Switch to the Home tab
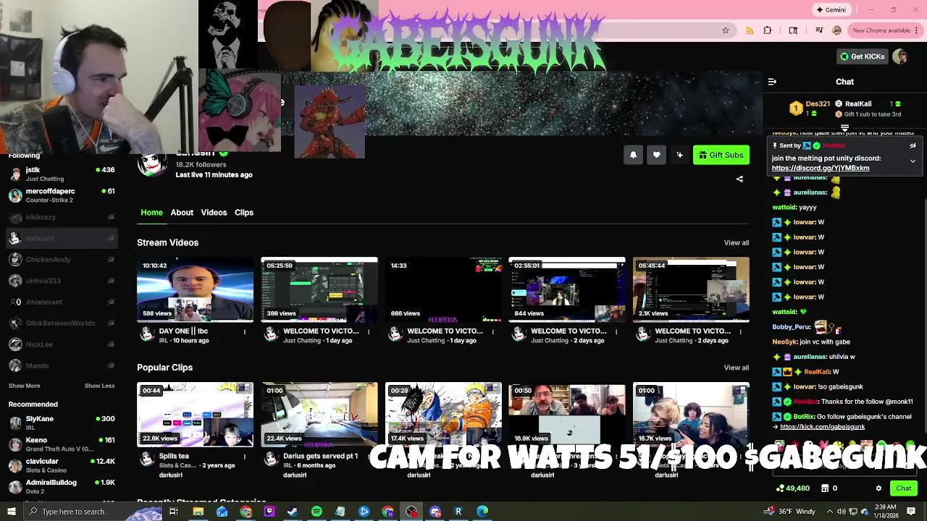 click(151, 212)
